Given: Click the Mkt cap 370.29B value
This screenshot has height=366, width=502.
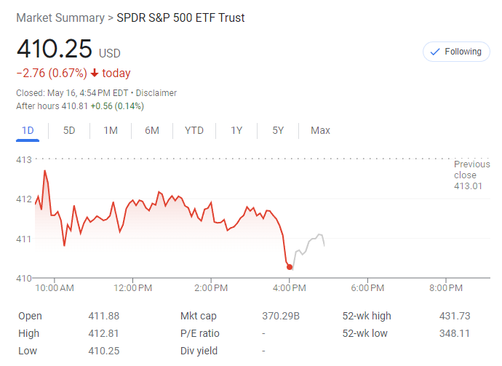Looking at the screenshot, I should (x=281, y=316).
